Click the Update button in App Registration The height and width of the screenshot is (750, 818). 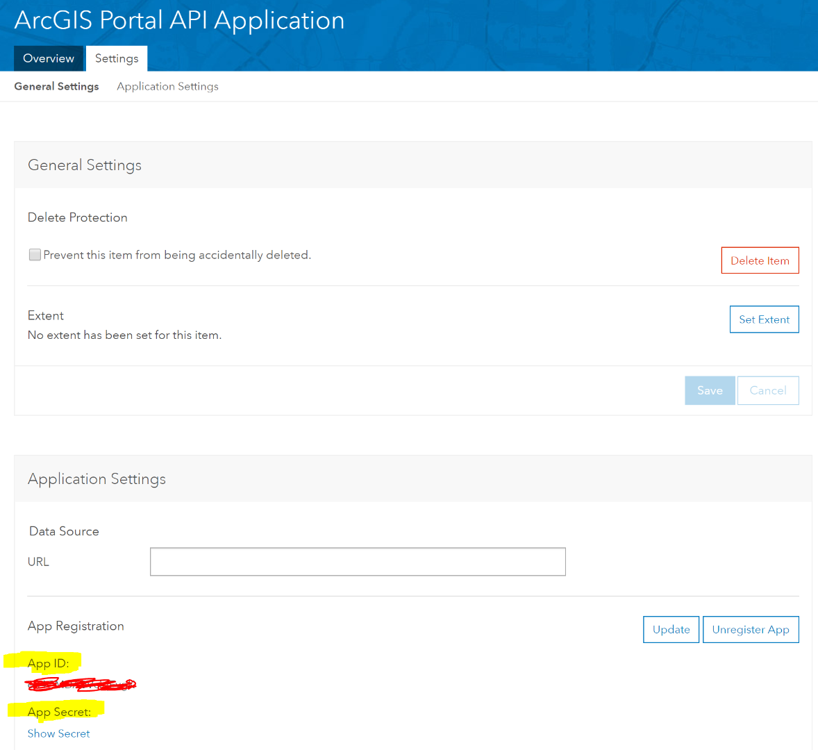click(671, 630)
